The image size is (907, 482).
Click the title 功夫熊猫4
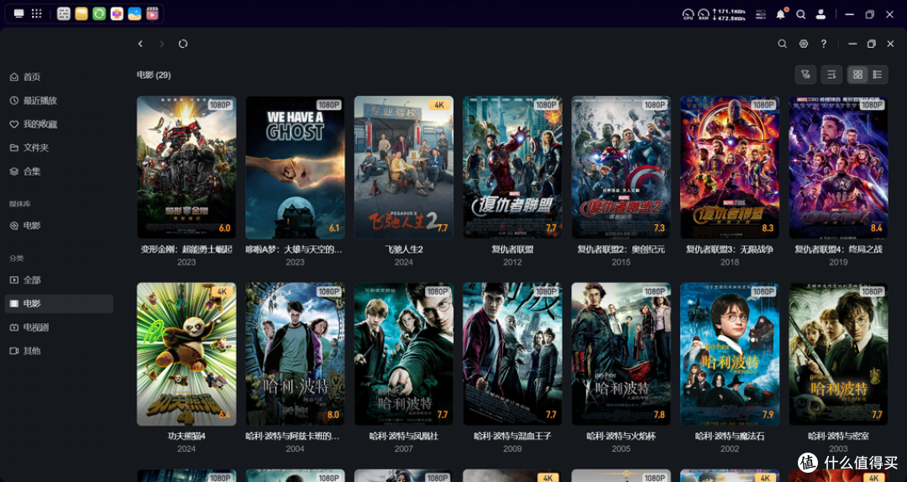[x=186, y=437]
